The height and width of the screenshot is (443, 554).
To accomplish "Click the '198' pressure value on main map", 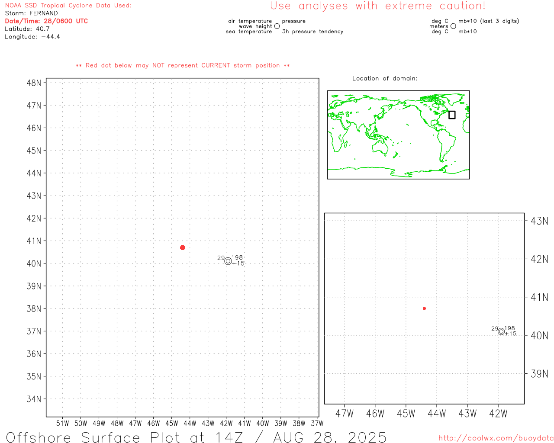I will tap(237, 257).
